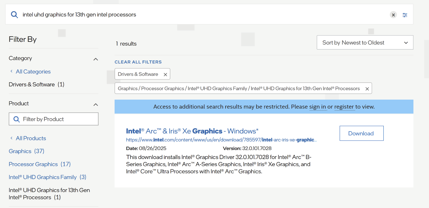
Task: Click the Filter by Product magnifier icon
Action: (x=16, y=119)
